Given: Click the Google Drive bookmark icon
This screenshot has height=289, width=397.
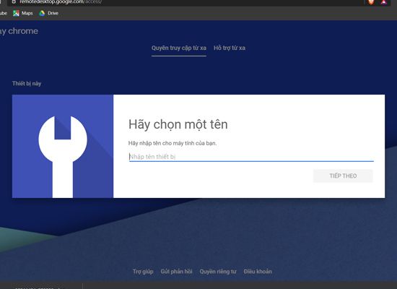Looking at the screenshot, I should [42, 13].
